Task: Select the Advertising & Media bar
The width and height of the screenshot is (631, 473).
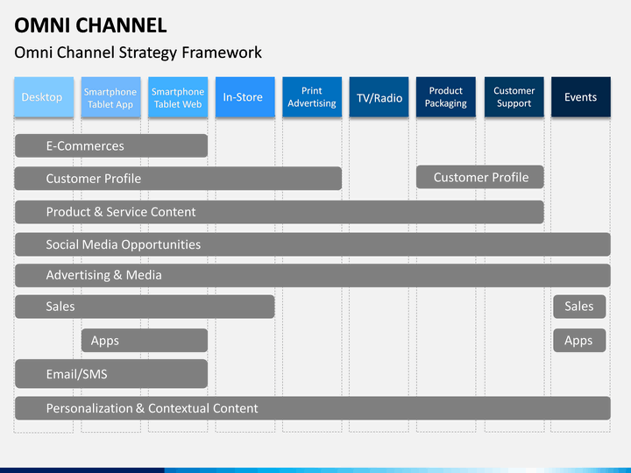Action: (313, 275)
